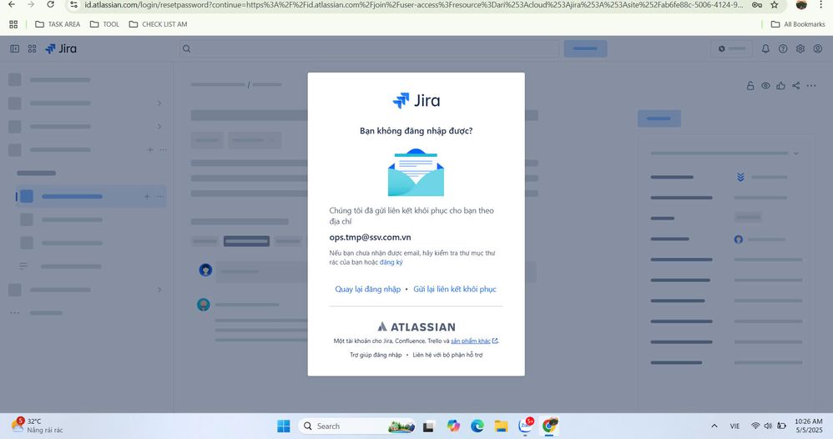Open the weather widget 32°C
833x439 pixels.
38,426
